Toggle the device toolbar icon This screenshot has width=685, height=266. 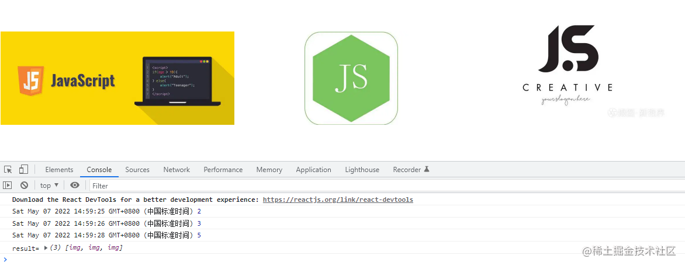tap(23, 170)
